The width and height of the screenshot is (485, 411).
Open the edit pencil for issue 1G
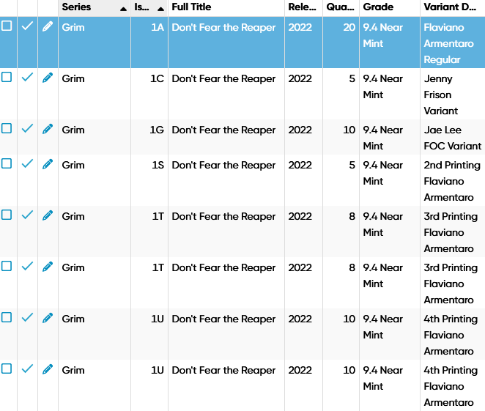48,128
